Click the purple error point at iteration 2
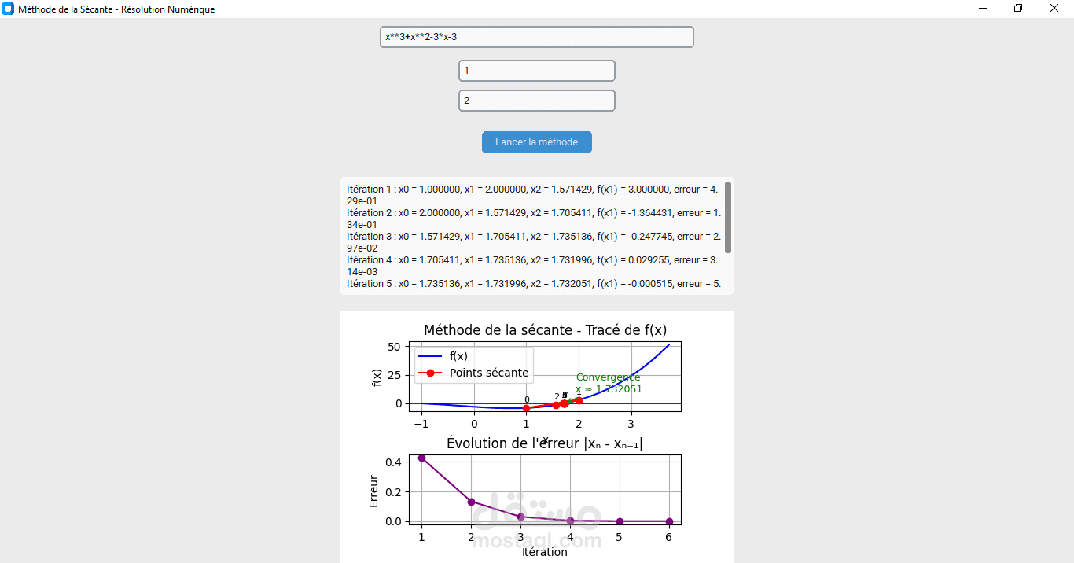Image resolution: width=1074 pixels, height=563 pixels. [x=472, y=502]
